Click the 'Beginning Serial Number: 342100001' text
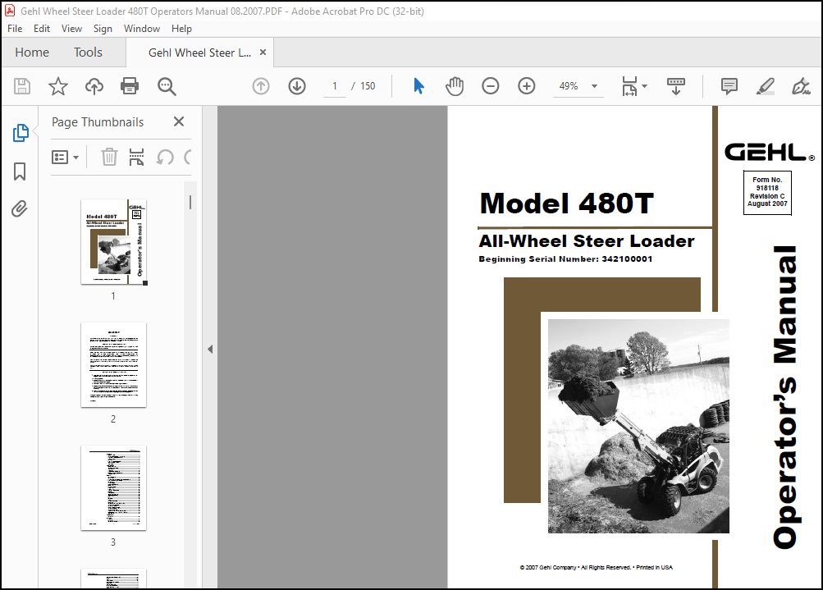 (x=565, y=258)
